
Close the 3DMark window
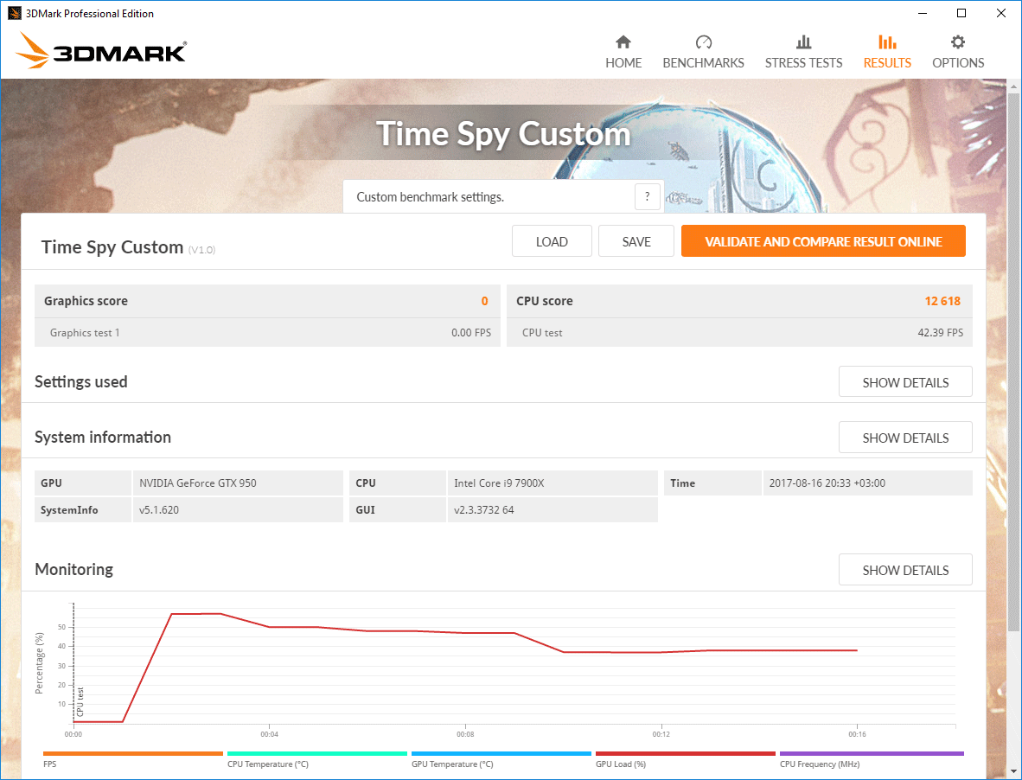1000,13
